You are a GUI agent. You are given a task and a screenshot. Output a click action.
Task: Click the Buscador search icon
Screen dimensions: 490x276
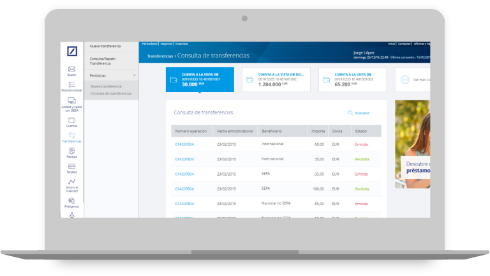[351, 113]
